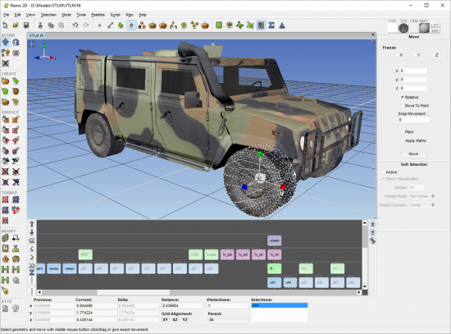Open the Palettes menu
Screen dimensions: 451x334
click(98, 15)
